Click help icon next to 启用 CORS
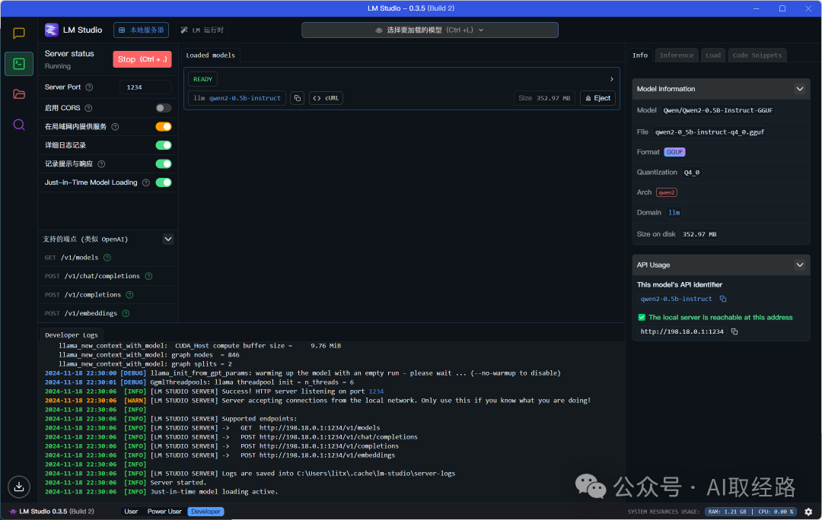Image resolution: width=822 pixels, height=520 pixels. pyautogui.click(x=88, y=108)
